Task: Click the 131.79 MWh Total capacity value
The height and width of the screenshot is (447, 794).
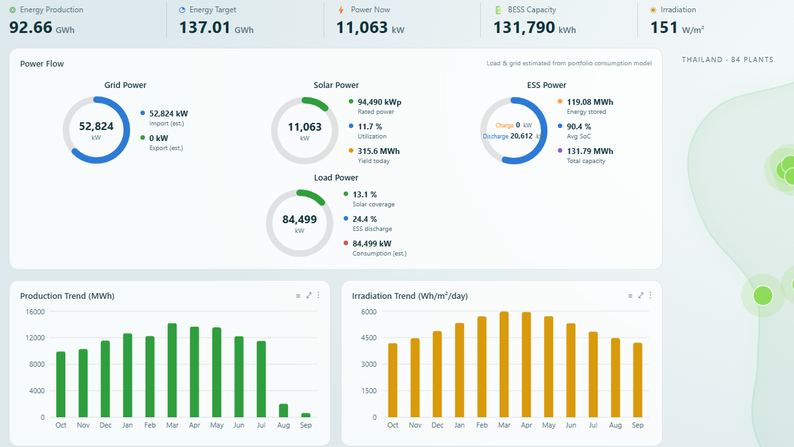Action: (x=590, y=151)
